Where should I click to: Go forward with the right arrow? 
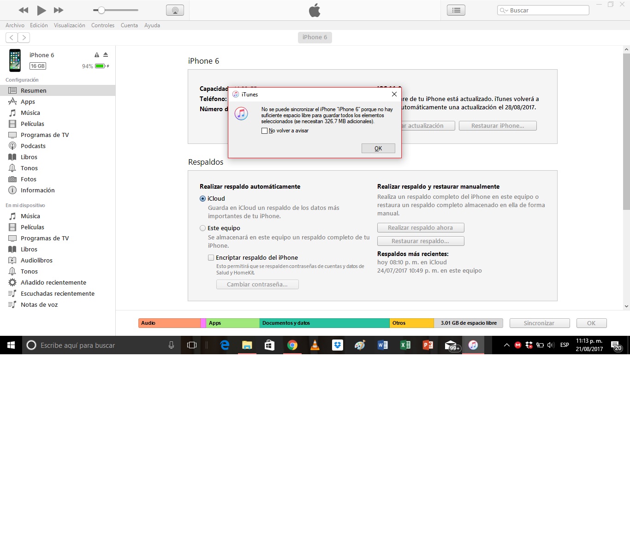[x=24, y=37]
